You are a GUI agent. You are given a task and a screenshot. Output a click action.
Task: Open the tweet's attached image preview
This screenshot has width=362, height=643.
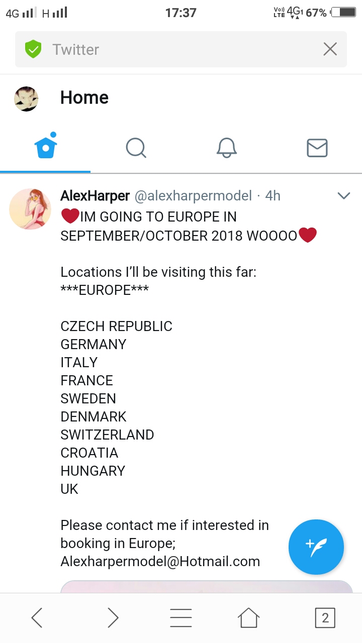pos(206,586)
